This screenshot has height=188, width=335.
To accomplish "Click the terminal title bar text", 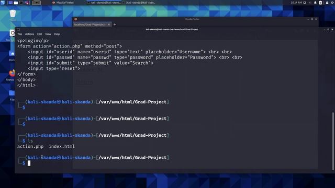I will tap(172, 29).
